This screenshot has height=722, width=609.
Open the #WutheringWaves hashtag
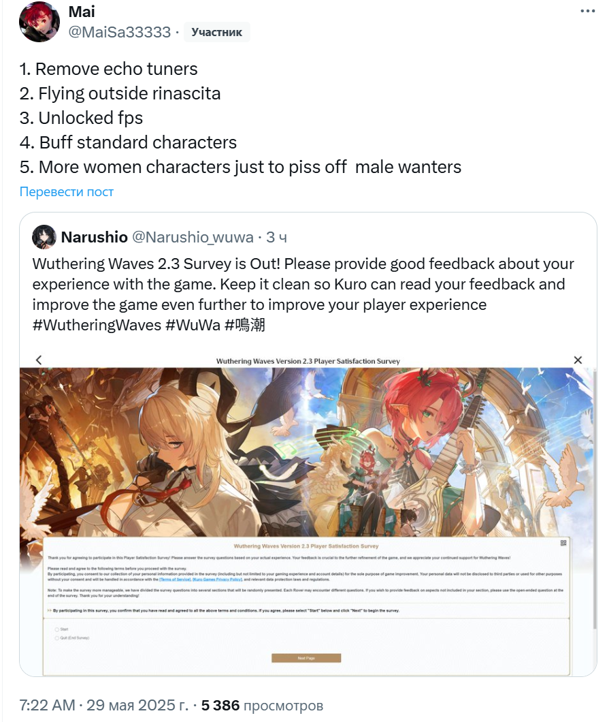97,325
